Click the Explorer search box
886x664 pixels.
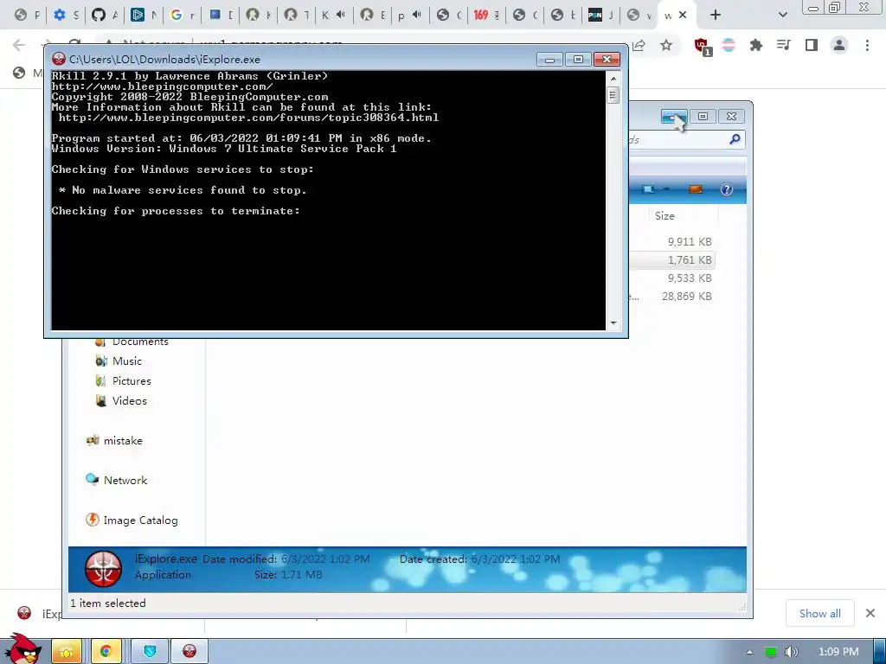(x=686, y=139)
